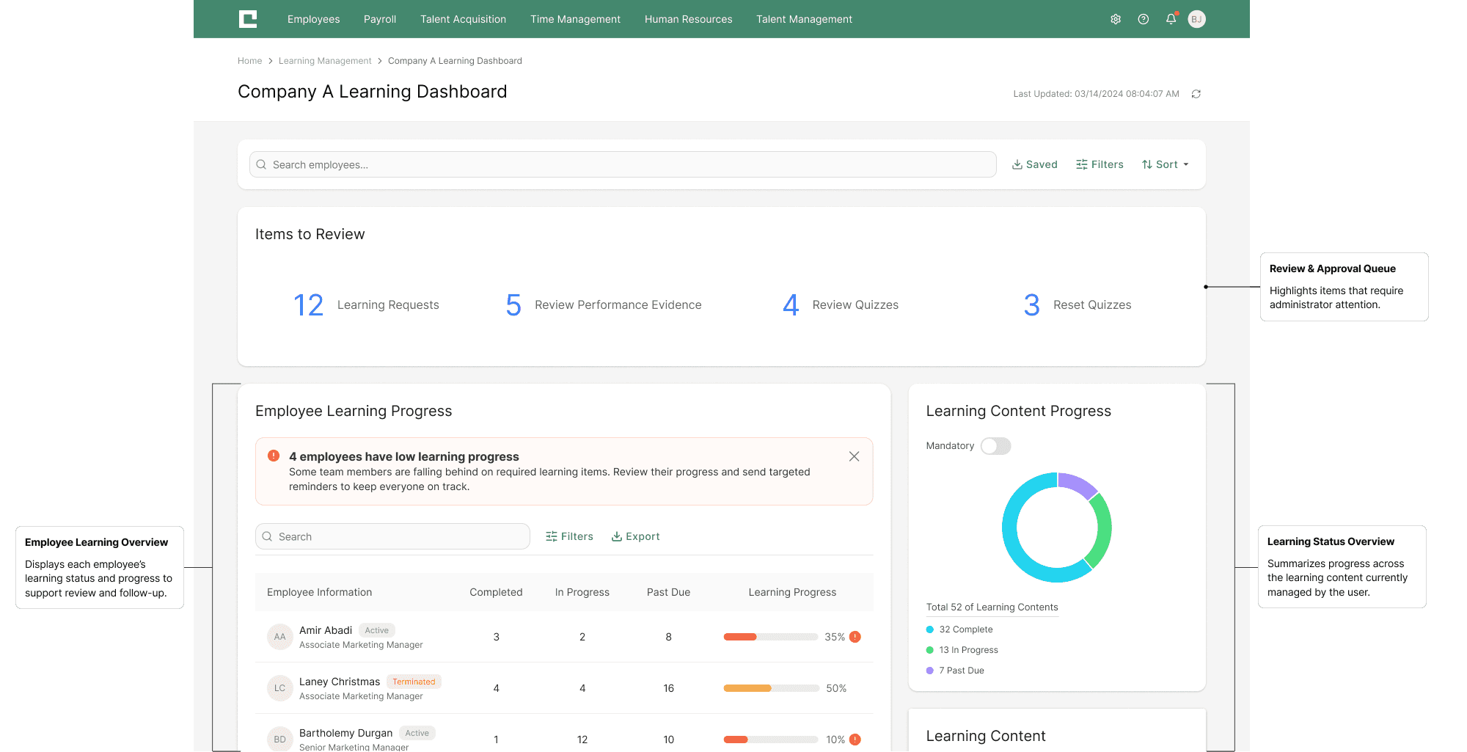Toggle the Mandatory switch
Image resolution: width=1467 pixels, height=752 pixels.
point(996,446)
